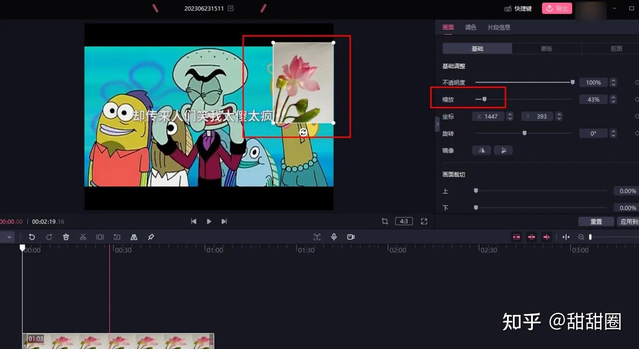Adjust the X coordinate with its stepper arrows
The width and height of the screenshot is (639, 349).
point(510,116)
